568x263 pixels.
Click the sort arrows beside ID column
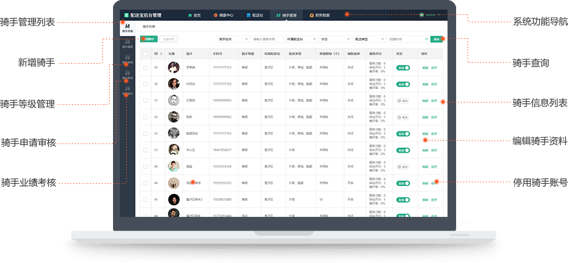click(x=162, y=54)
